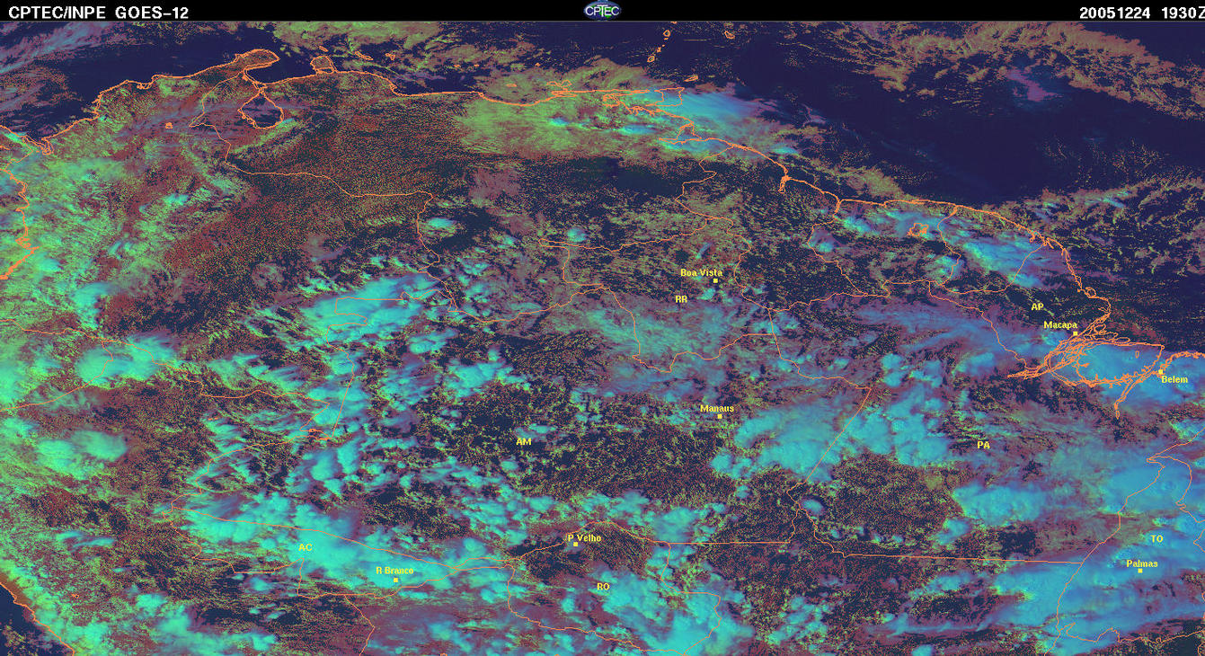
Task: Select the RO state label
Action: click(603, 586)
